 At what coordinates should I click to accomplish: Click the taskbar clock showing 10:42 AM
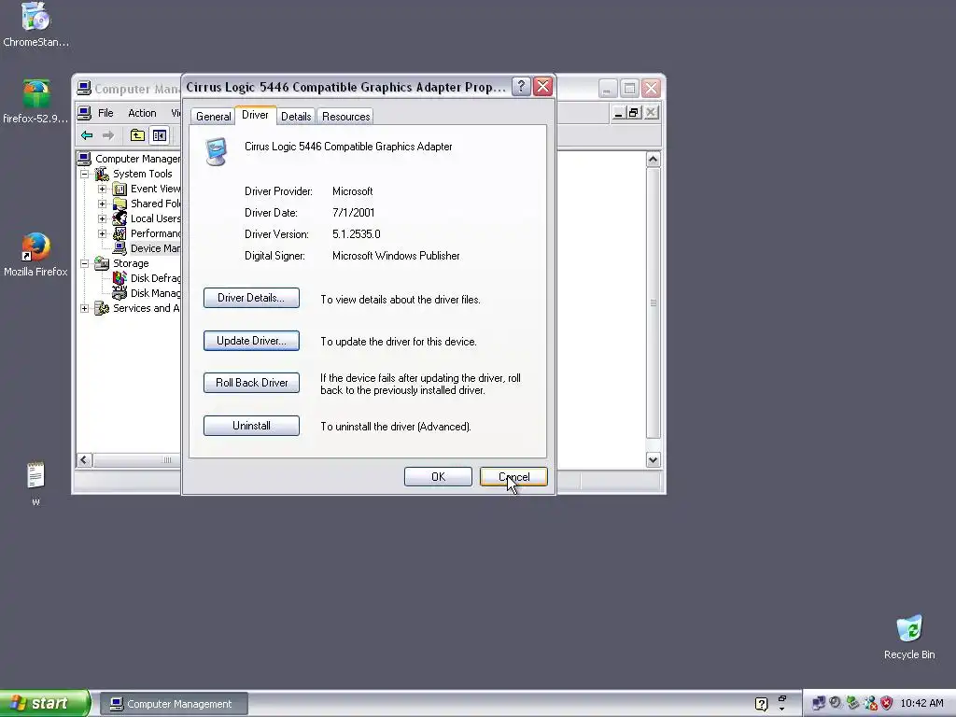tap(921, 704)
